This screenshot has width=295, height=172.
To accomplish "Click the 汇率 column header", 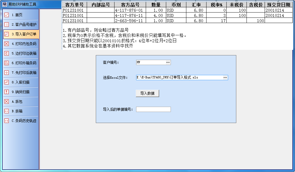I will point(196,5).
